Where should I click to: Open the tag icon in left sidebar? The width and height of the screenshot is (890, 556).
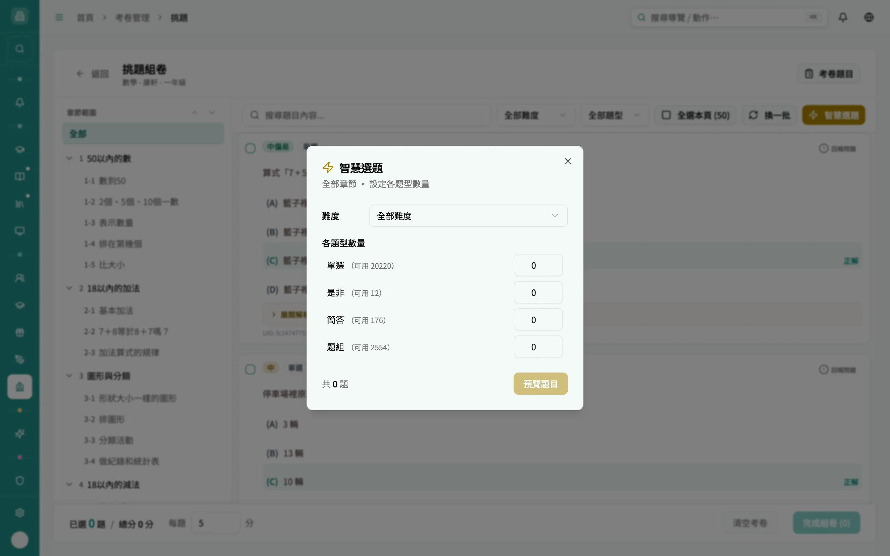(19, 359)
